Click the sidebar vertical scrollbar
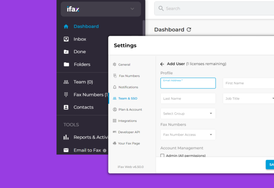The height and width of the screenshot is (188, 274). click(144, 28)
